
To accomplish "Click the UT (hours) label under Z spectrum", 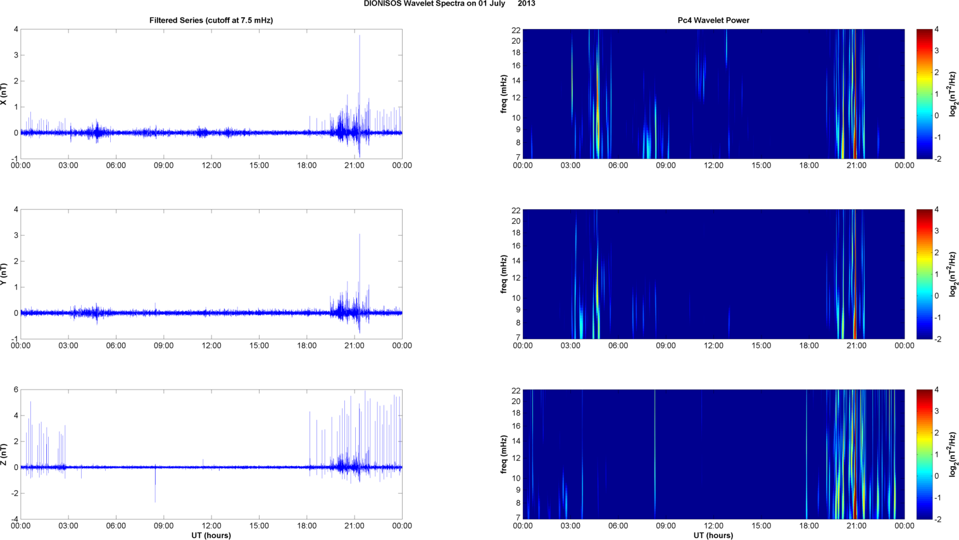I will [x=713, y=535].
